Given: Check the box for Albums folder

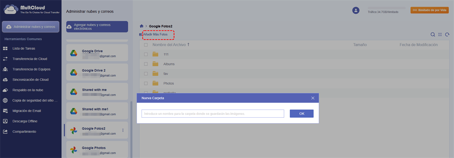Looking at the screenshot, I should point(146,64).
